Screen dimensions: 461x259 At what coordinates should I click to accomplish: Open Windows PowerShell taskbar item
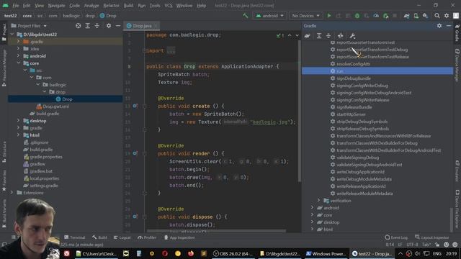pyautogui.click(x=326, y=253)
